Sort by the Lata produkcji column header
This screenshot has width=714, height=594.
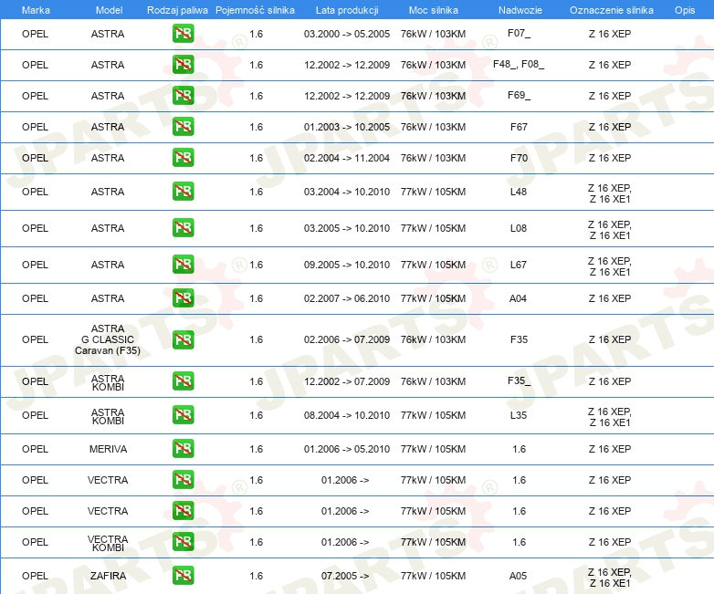(346, 9)
